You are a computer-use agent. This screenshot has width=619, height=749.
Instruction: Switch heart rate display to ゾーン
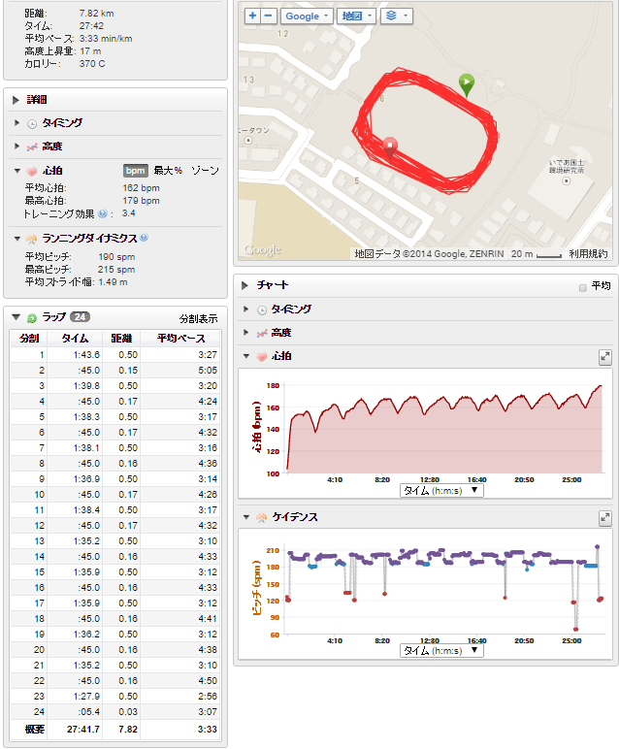[x=205, y=171]
